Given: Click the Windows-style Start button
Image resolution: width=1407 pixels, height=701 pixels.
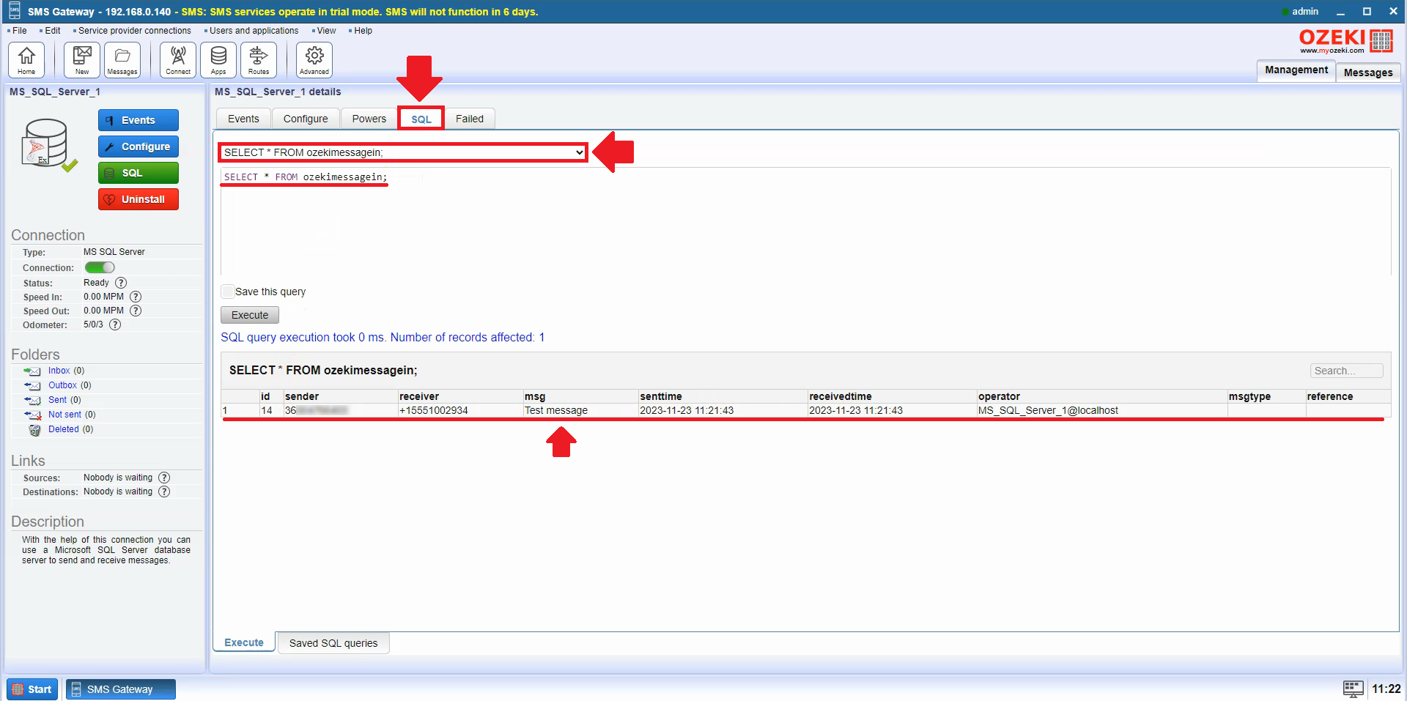Looking at the screenshot, I should coord(32,689).
